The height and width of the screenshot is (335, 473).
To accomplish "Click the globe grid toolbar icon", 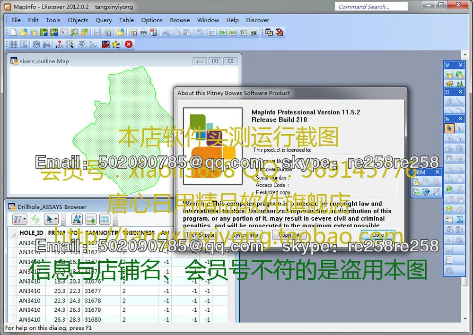I will (36, 44).
